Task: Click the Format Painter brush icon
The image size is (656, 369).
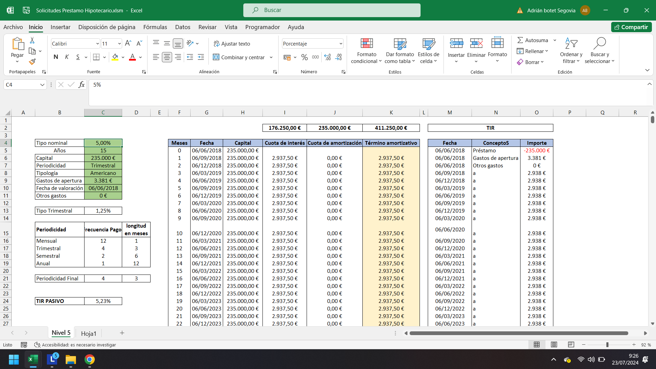Action: (x=32, y=62)
